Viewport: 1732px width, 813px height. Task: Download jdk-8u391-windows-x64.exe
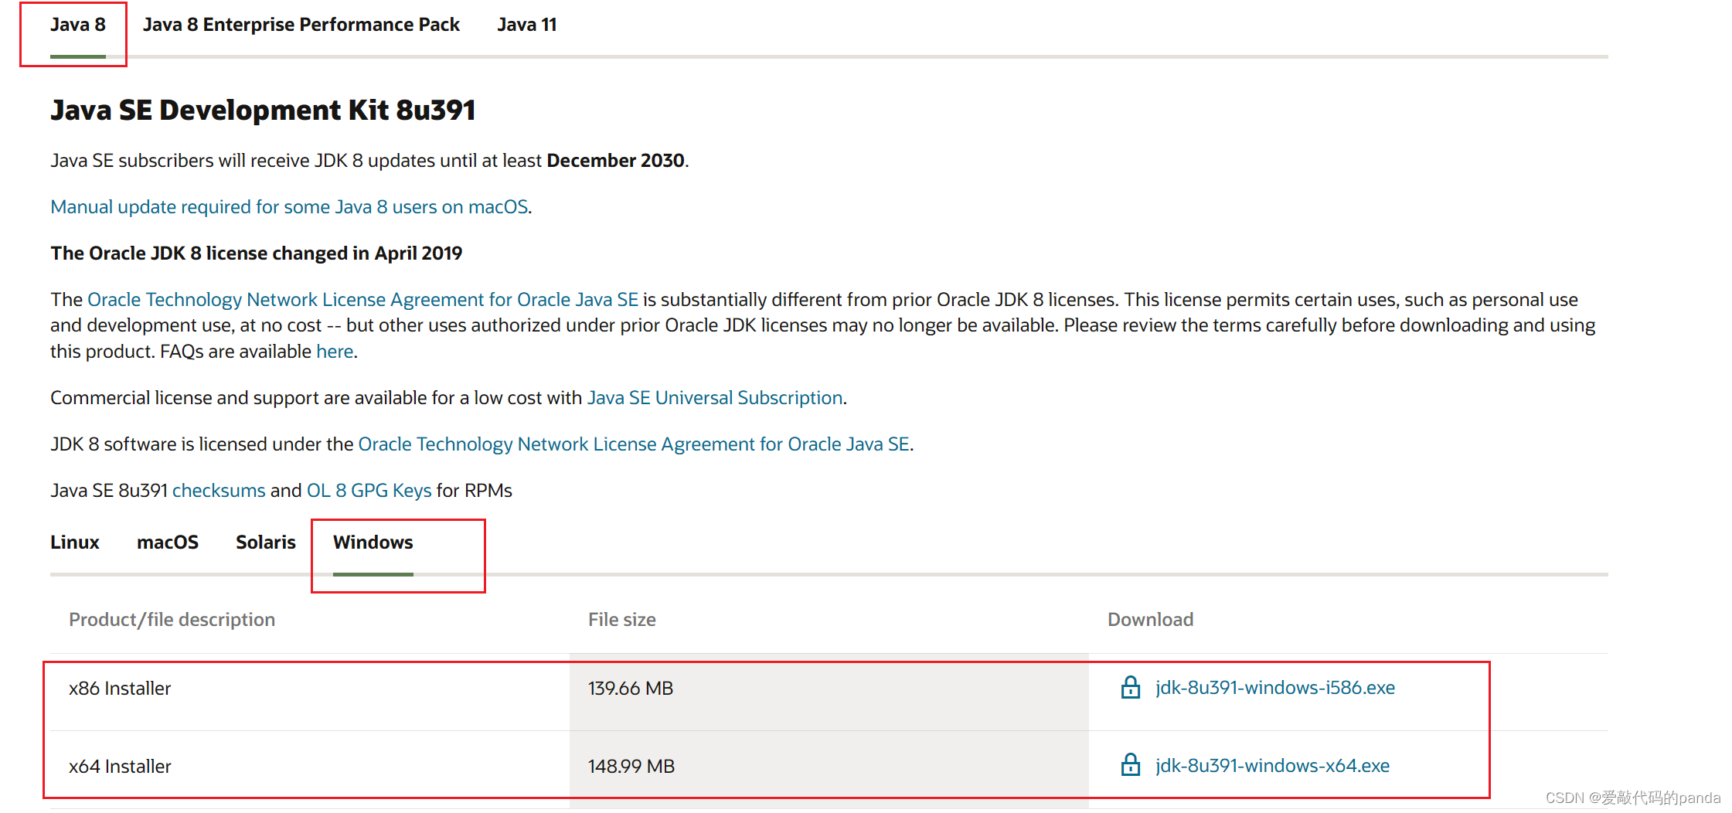pos(1272,765)
